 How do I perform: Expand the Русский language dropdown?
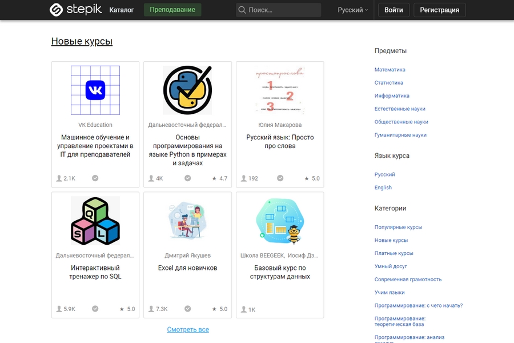tap(352, 10)
